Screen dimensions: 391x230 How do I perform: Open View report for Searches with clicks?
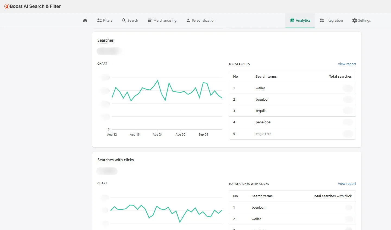tap(347, 184)
